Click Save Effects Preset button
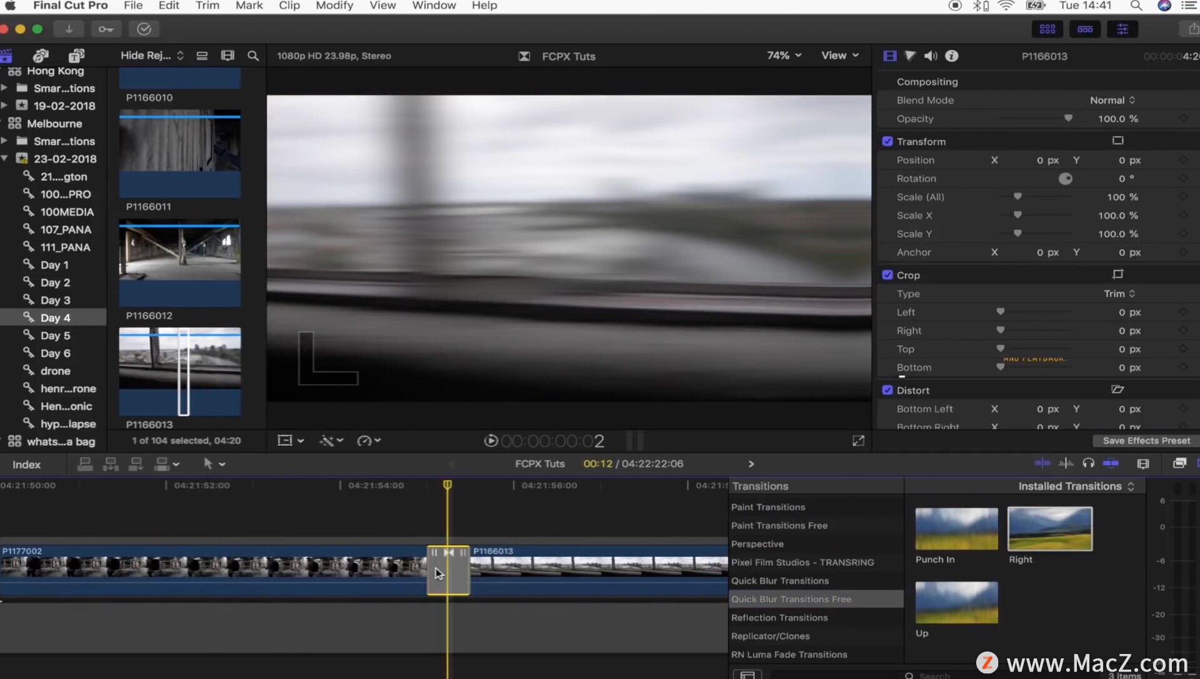Viewport: 1200px width, 679px height. [1146, 441]
